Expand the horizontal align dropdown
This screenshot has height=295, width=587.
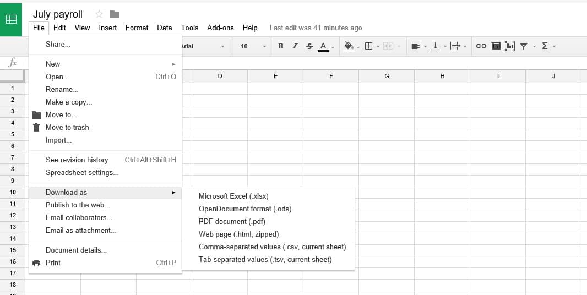(418, 46)
